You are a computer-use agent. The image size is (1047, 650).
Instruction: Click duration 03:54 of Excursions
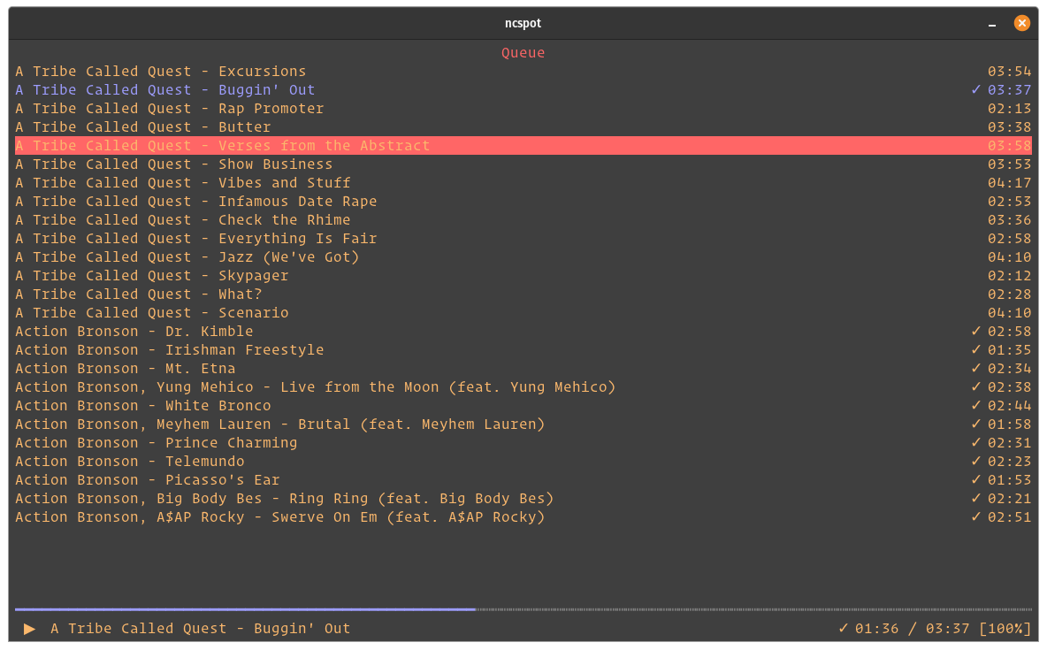coord(1010,71)
